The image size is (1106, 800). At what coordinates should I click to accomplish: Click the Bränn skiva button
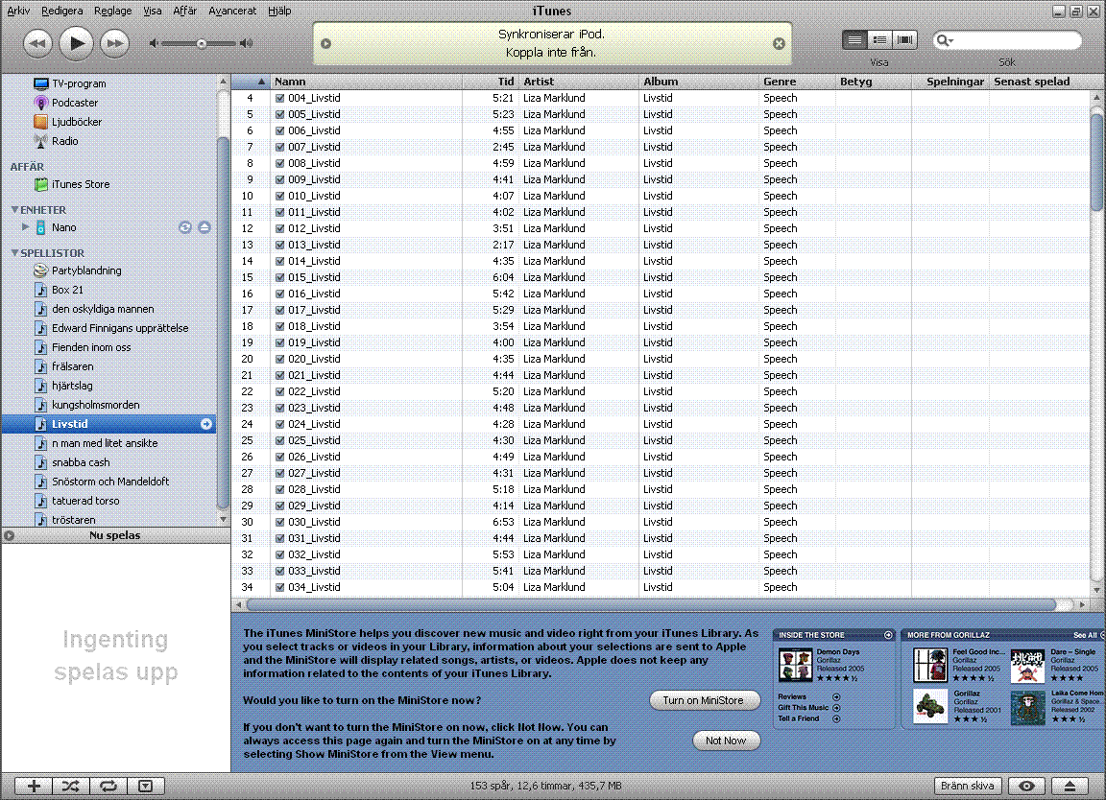[968, 786]
